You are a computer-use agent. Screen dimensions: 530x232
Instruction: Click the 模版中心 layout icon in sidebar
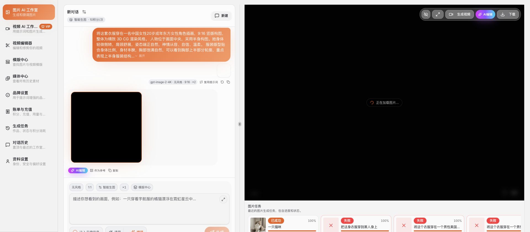[8, 62]
